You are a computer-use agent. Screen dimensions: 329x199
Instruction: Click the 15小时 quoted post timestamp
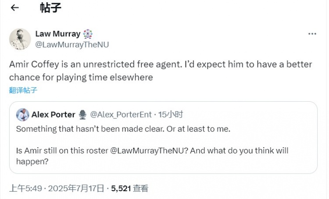coord(170,115)
